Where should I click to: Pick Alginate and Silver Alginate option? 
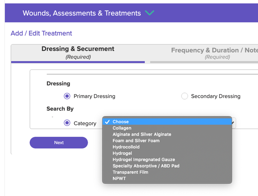click(x=142, y=135)
